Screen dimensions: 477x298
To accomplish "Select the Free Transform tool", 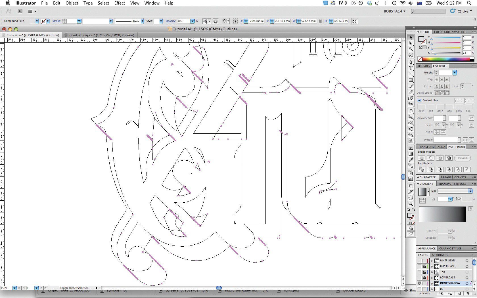I will tap(411, 129).
